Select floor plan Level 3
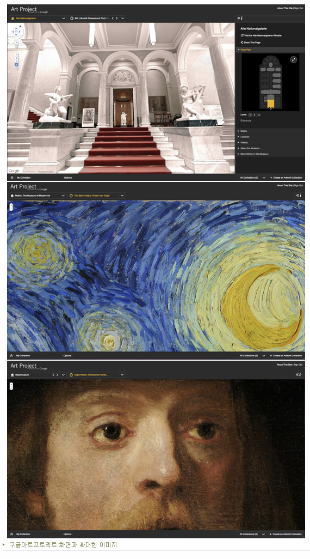 pos(259,115)
